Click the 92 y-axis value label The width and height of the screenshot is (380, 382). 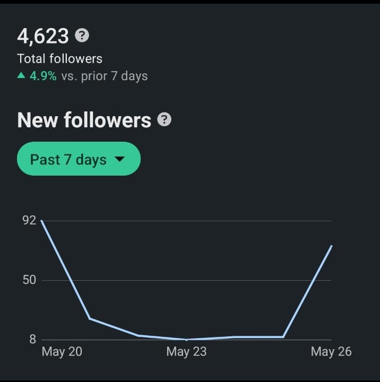(29, 221)
